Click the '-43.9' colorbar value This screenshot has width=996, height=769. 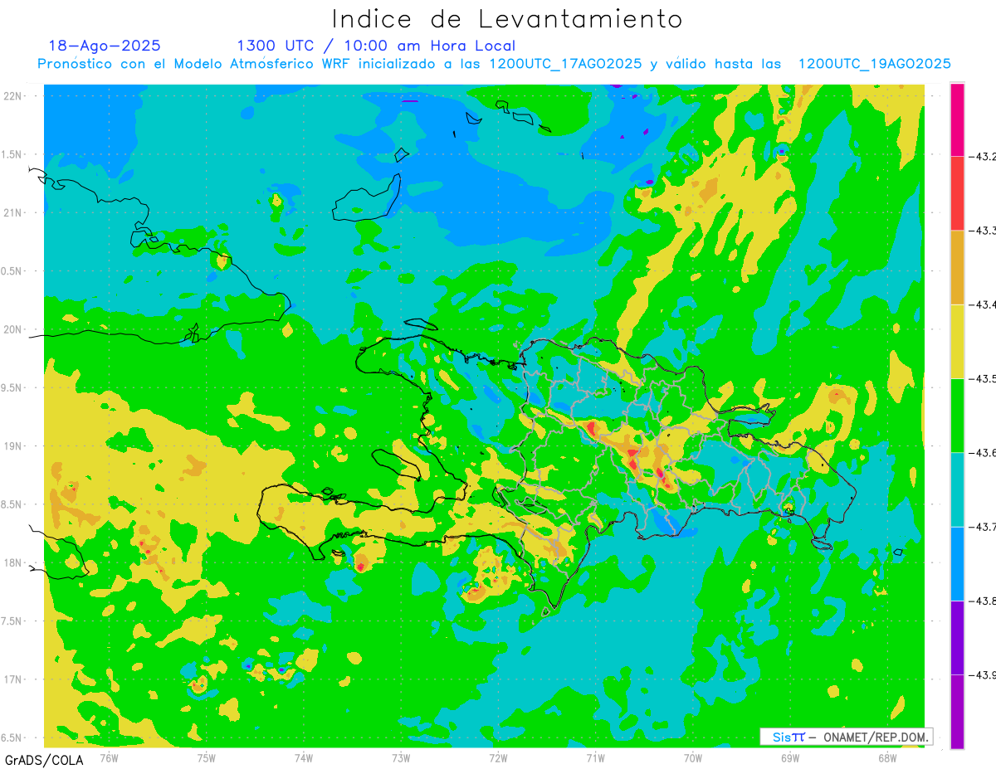(983, 674)
